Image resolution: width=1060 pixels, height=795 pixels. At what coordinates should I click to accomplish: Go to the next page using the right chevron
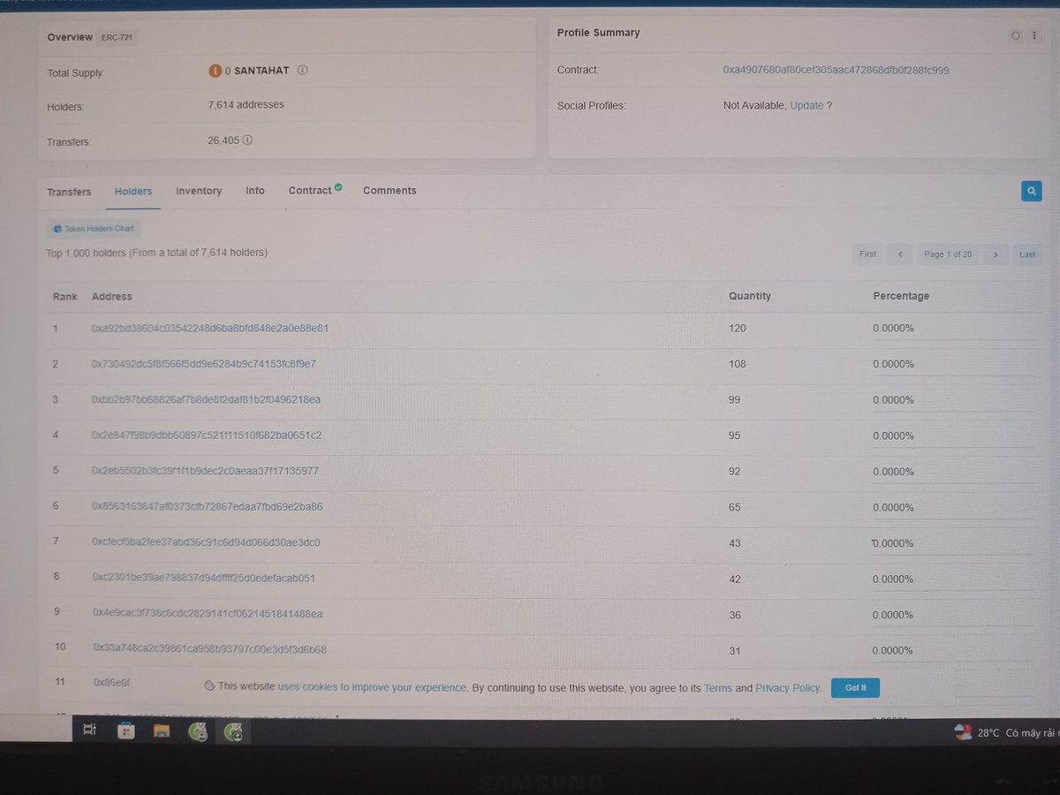click(995, 254)
